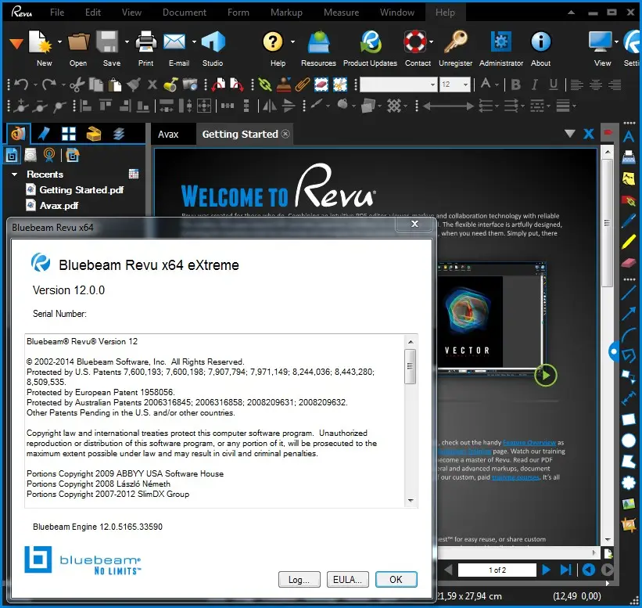Click the Attach paperclip icon
The height and width of the screenshot is (608, 642).
[302, 85]
